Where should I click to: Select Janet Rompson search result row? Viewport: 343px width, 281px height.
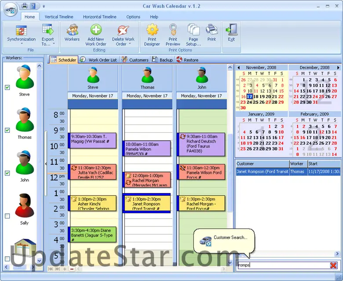tap(288, 172)
